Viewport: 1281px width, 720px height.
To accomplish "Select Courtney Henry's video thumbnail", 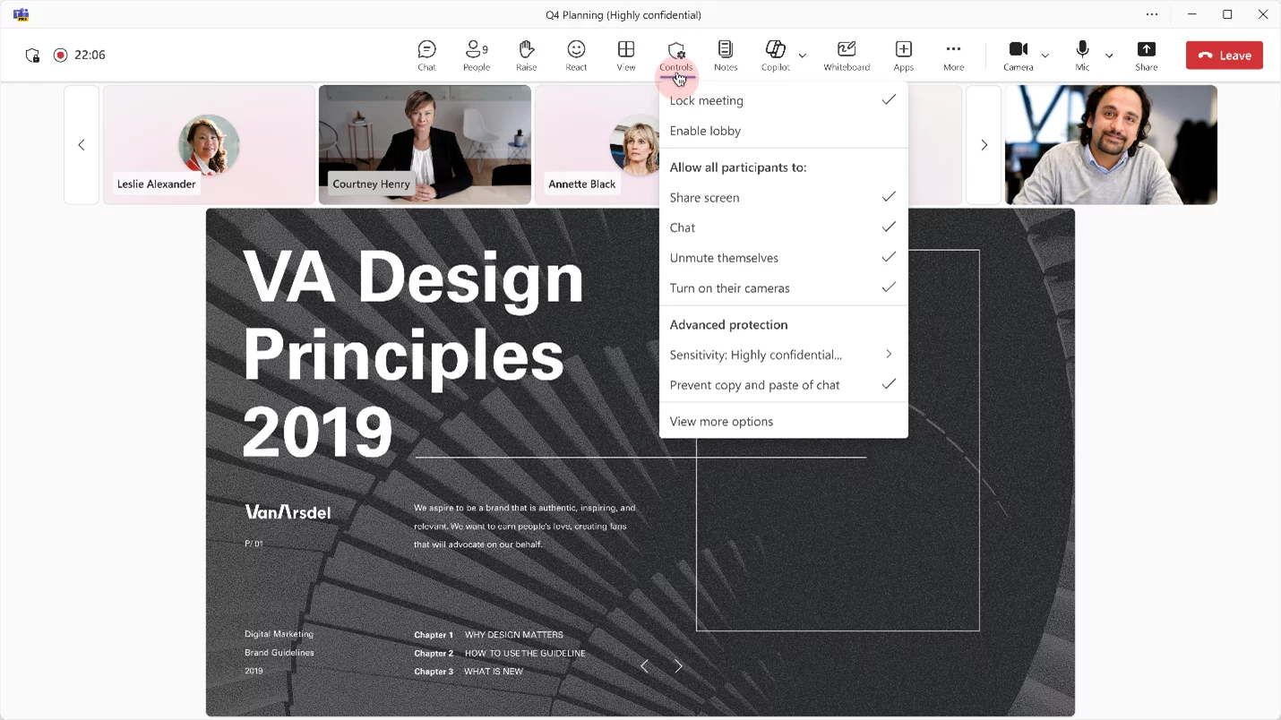I will (425, 144).
